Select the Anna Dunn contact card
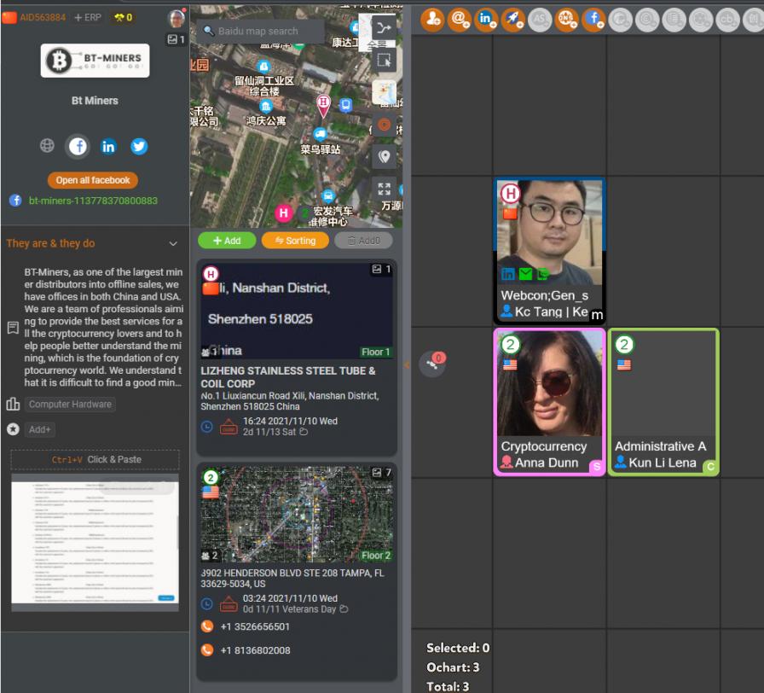Viewport: 764px width, 693px height. click(549, 401)
